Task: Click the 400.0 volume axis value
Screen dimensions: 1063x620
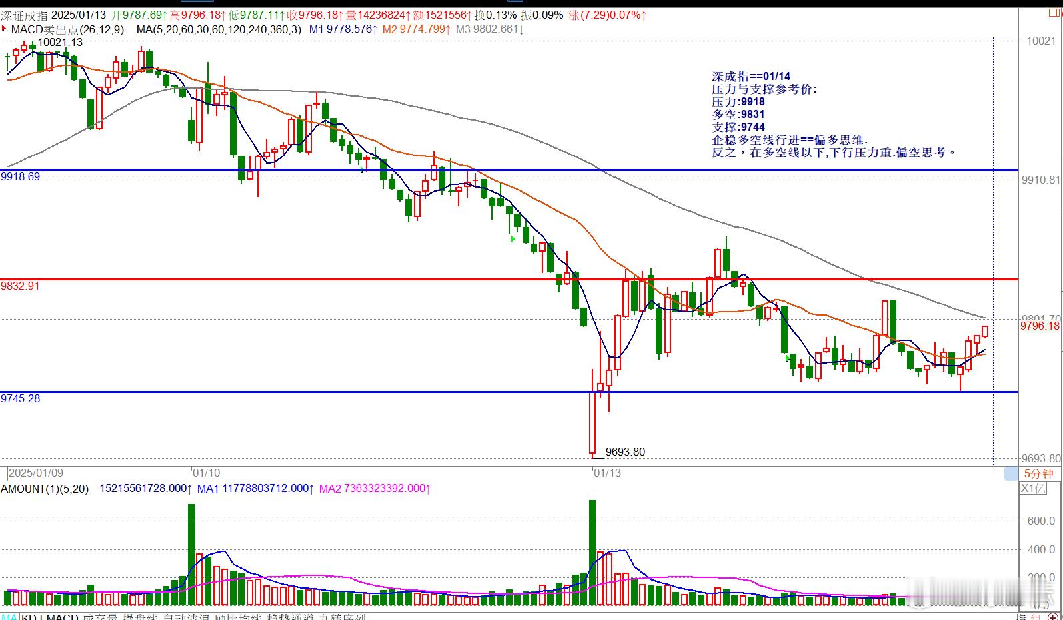Action: [x=1041, y=549]
